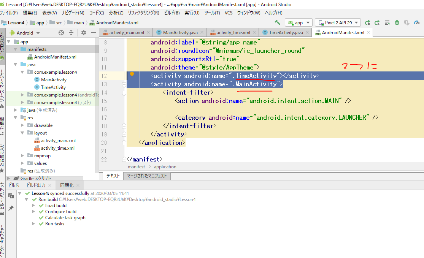
Task: Hide the Project panel with minus icon
Action: click(94, 33)
